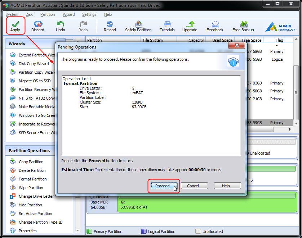The image size is (302, 238).
Task: Click the partition list scroll-down arrow
Action: coord(296,123)
